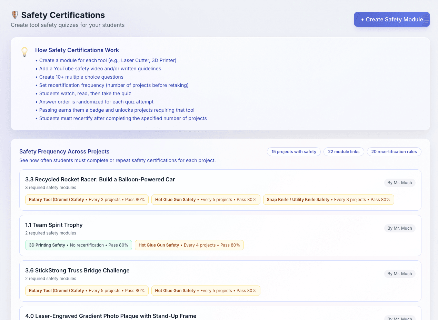Click the 15 projects with safety pill
The width and height of the screenshot is (438, 320).
point(293,152)
